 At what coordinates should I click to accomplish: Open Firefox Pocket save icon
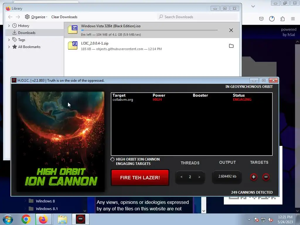coord(261,19)
